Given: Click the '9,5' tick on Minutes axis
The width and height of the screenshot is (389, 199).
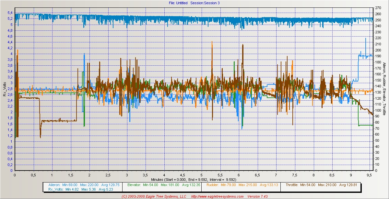Looking at the screenshot, I should 370,175.
